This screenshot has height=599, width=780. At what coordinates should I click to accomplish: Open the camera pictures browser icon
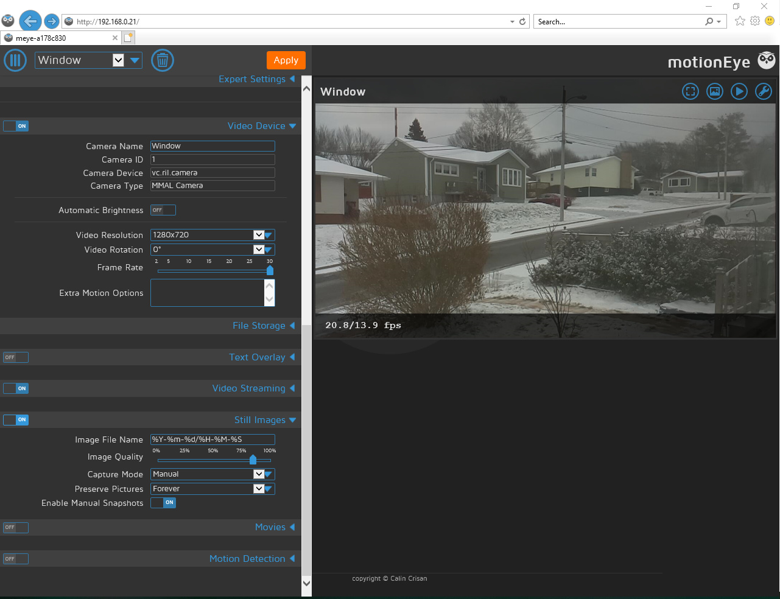tap(714, 91)
